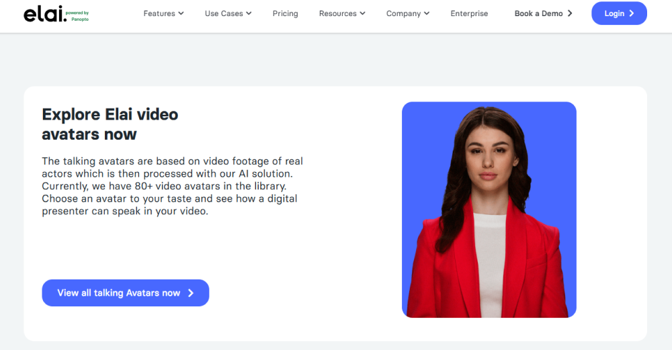672x350 pixels.
Task: Click the paragraph mentioning 80+ video avatars
Action: pos(172,186)
